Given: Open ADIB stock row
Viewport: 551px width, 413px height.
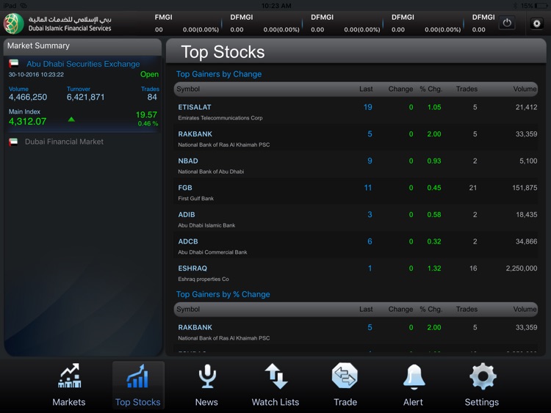Looking at the screenshot, I should pyautogui.click(x=356, y=219).
